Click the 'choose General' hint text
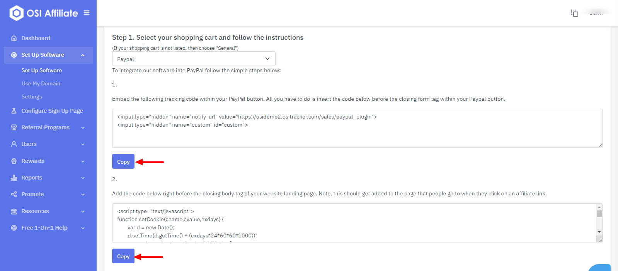 point(175,48)
